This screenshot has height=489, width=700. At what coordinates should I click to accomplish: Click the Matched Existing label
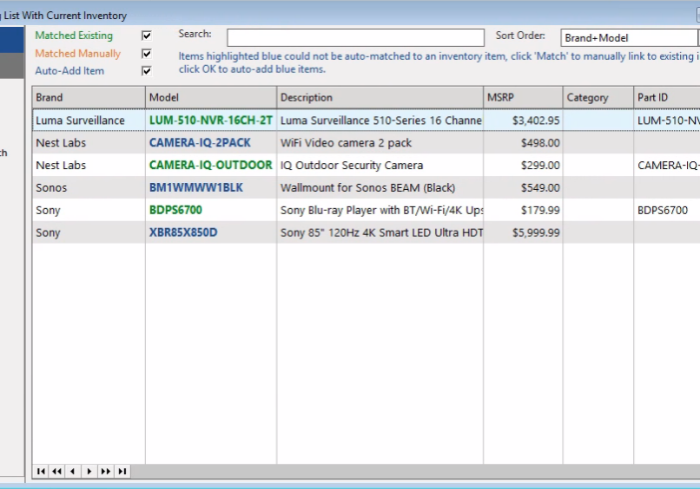click(74, 36)
